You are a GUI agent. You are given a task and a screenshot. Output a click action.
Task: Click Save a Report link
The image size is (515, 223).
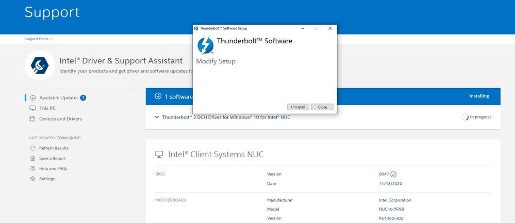pyautogui.click(x=52, y=159)
